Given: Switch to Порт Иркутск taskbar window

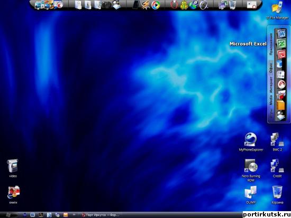Looking at the screenshot, I should (x=101, y=215).
